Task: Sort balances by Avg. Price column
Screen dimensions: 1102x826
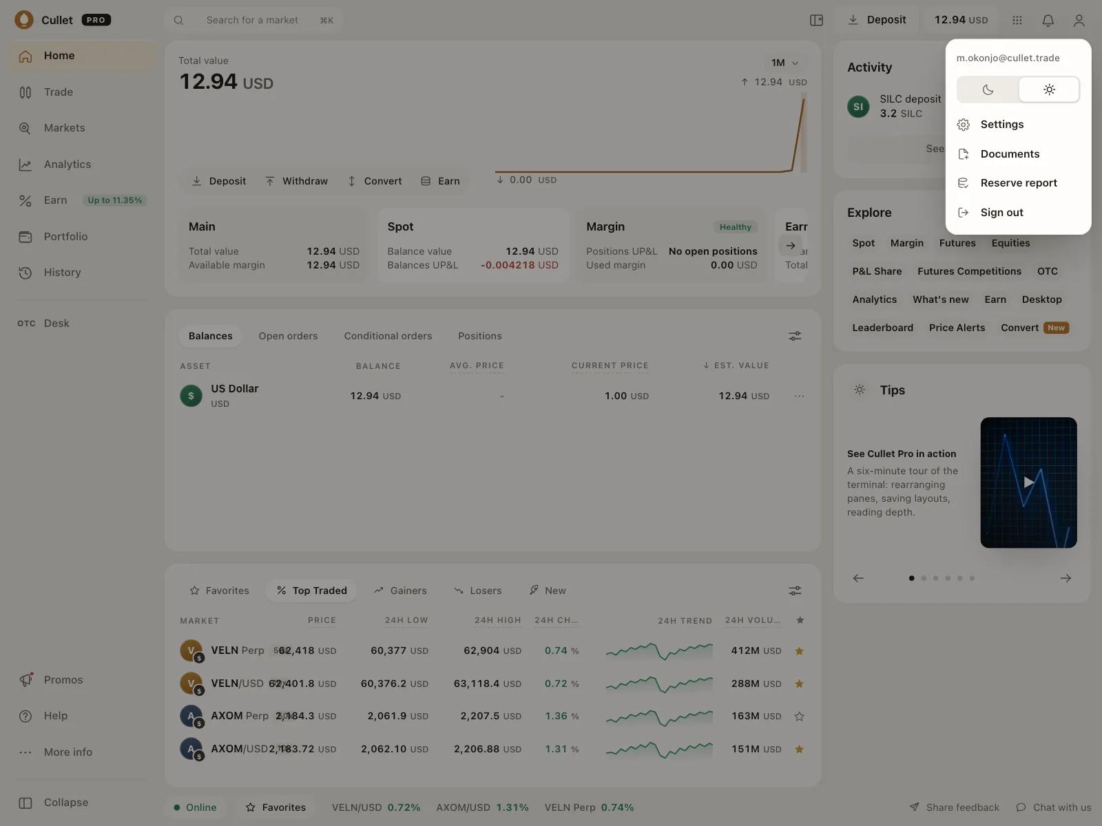Action: (x=477, y=366)
